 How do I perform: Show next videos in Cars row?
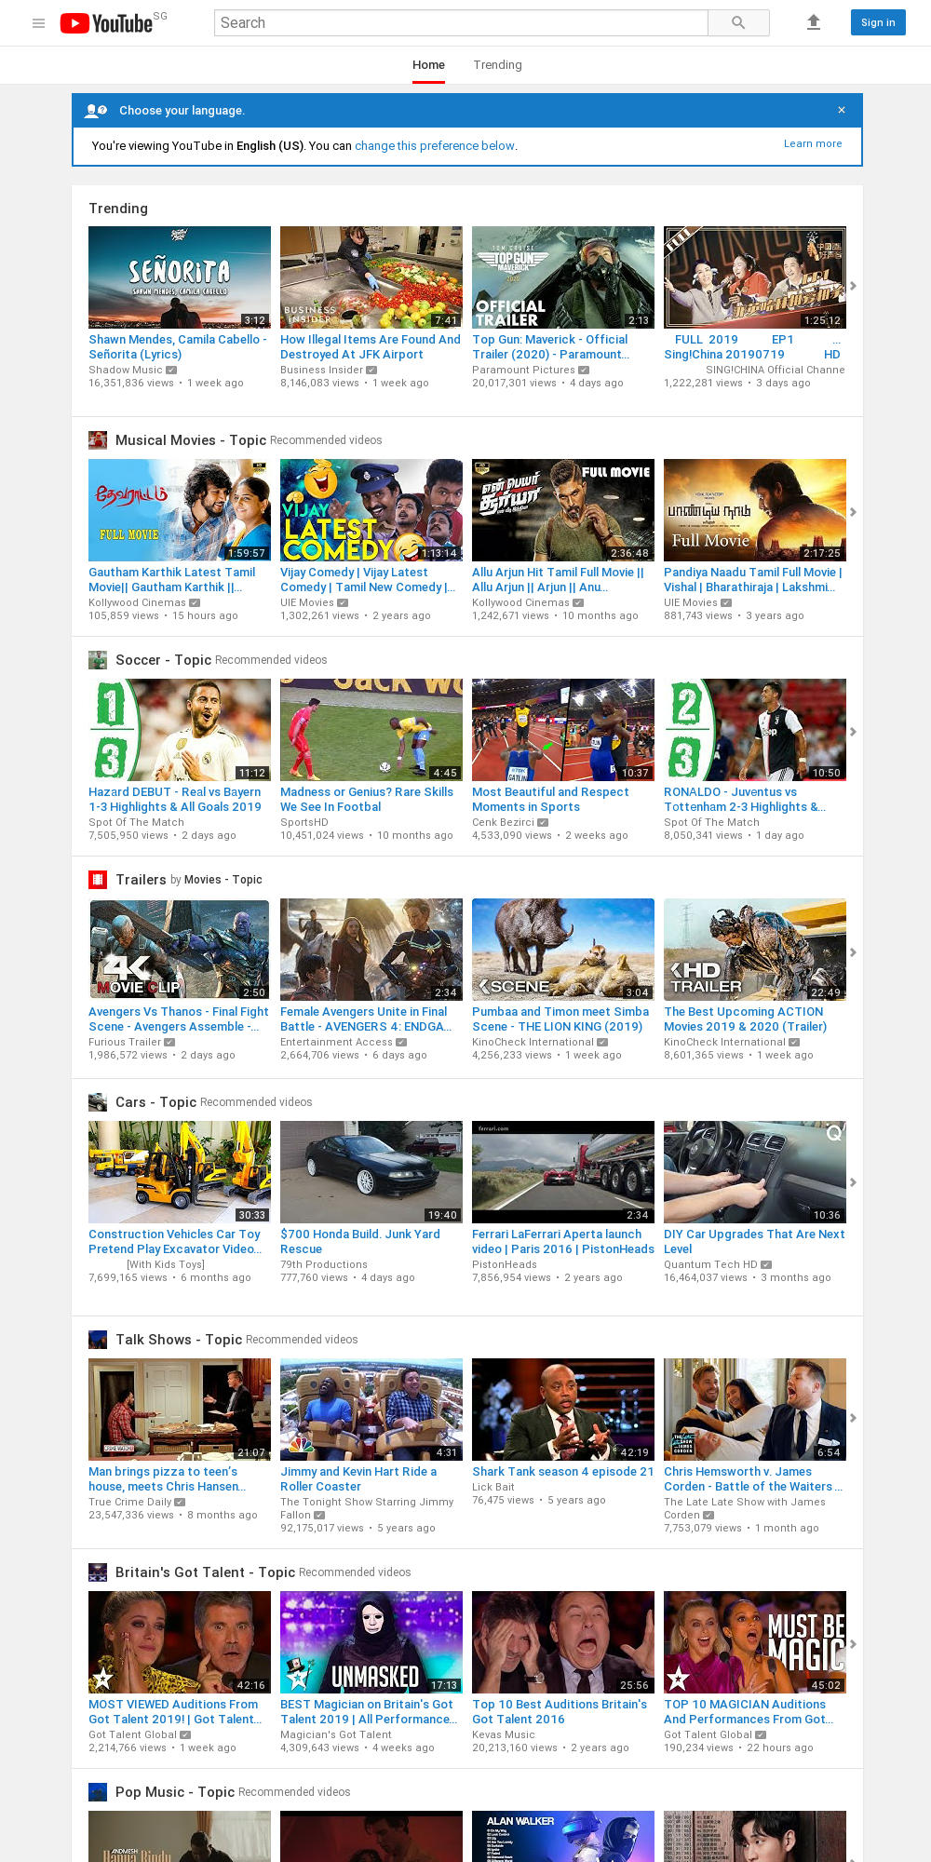(853, 1182)
